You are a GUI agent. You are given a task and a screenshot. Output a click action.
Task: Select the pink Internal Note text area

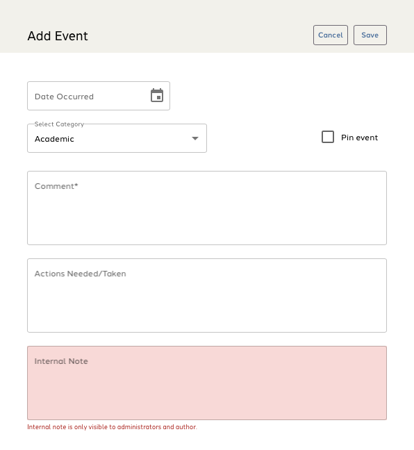pos(207,383)
